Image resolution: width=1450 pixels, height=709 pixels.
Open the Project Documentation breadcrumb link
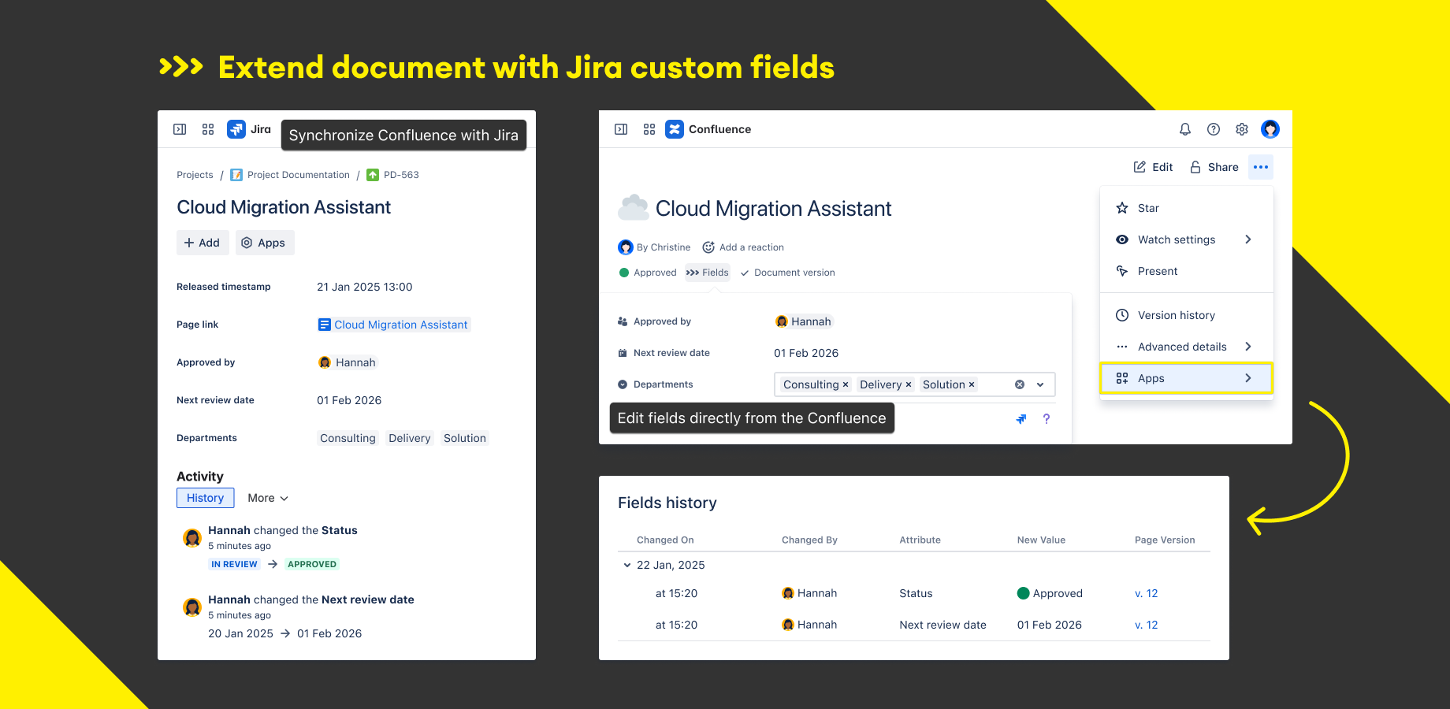[x=299, y=175]
